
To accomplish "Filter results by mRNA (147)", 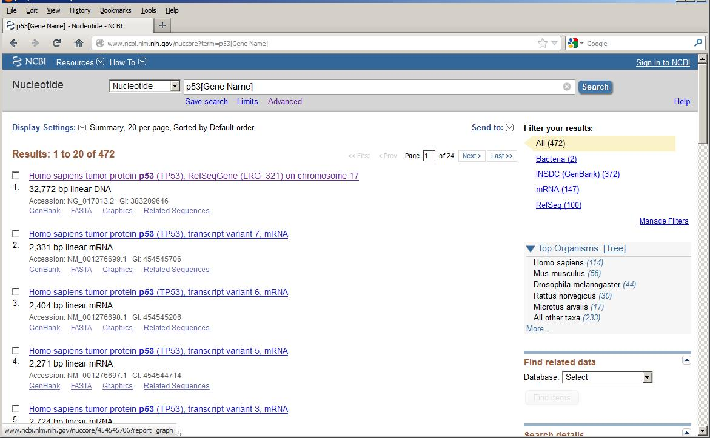I will coord(557,189).
